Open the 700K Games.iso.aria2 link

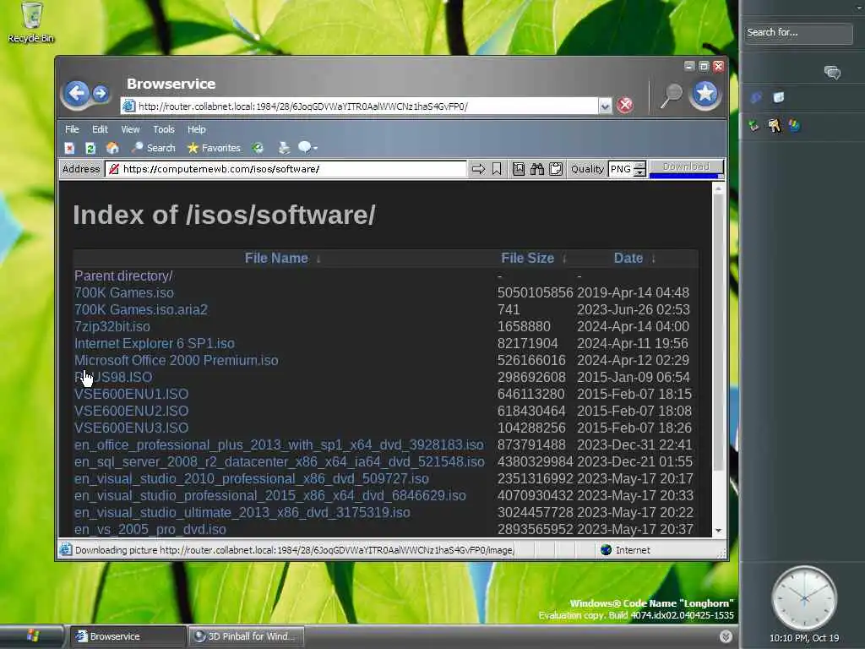(x=141, y=309)
